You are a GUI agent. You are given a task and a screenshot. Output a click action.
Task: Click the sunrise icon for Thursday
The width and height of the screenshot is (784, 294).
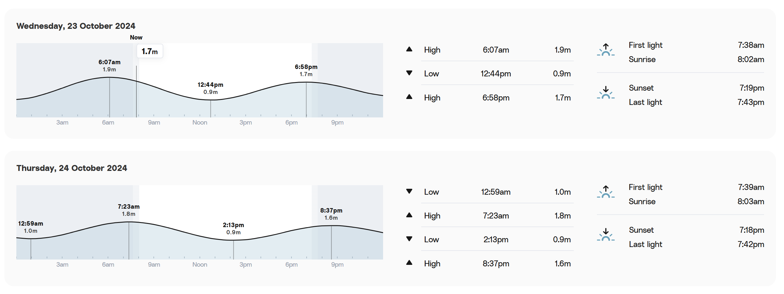coord(606,192)
